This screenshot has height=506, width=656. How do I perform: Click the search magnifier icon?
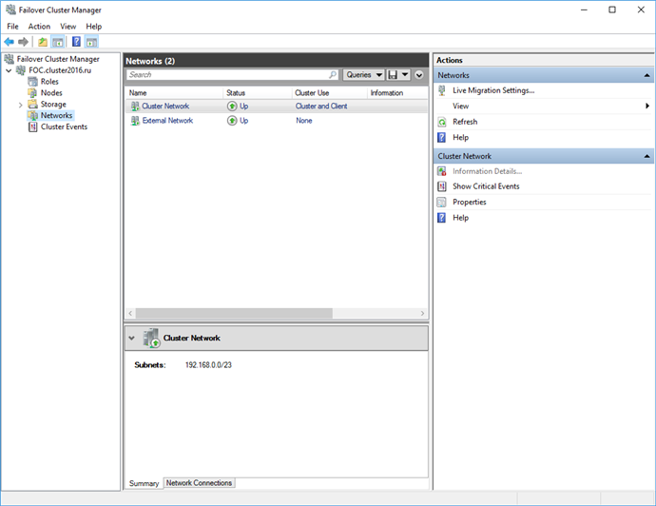333,74
